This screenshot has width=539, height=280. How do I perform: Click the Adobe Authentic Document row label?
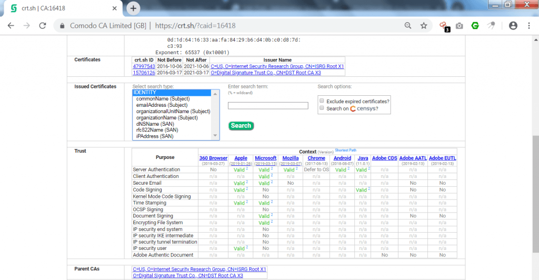pos(163,255)
